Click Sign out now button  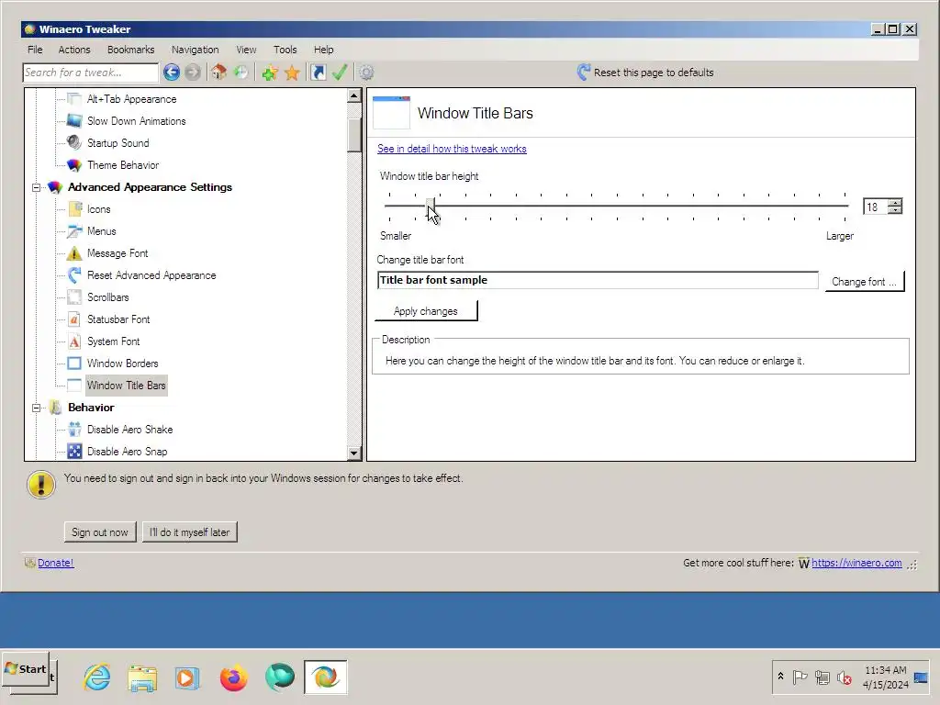click(x=99, y=532)
